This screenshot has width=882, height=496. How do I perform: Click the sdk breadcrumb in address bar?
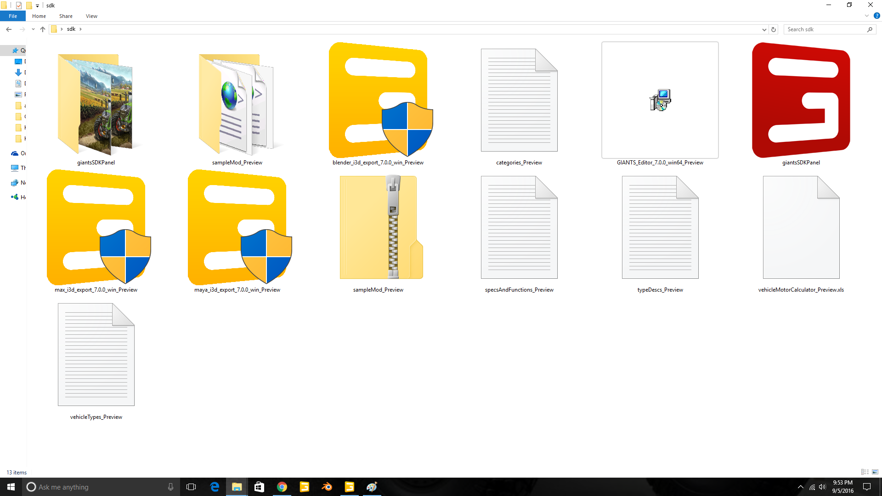pyautogui.click(x=71, y=29)
